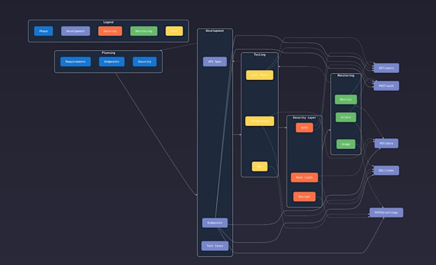This screenshot has height=265, width=436.
Task: Select the blue Phase legend swatch
Action: click(44, 31)
